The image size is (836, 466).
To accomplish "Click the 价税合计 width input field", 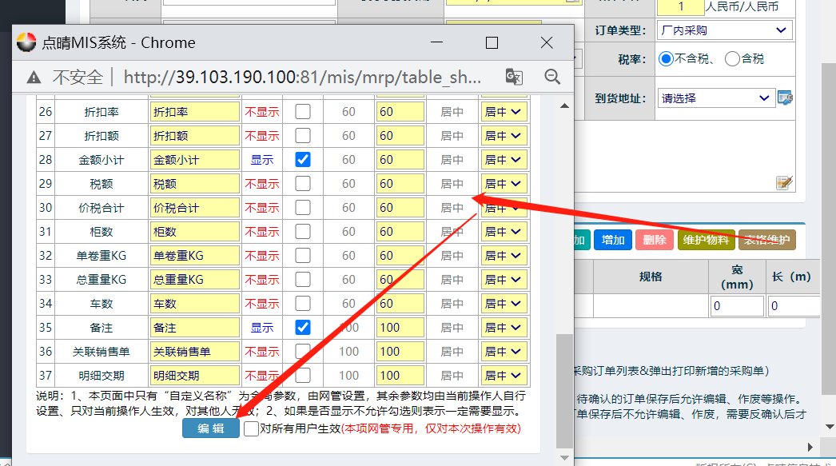I will point(400,208).
